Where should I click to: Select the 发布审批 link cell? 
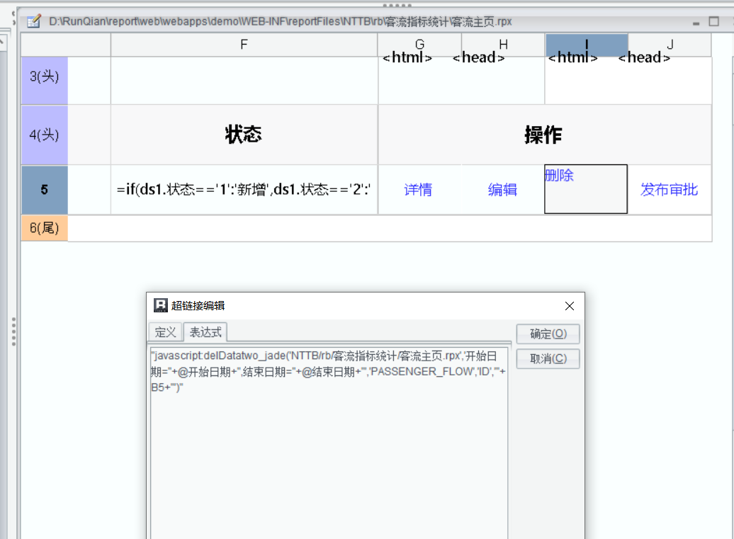(669, 190)
